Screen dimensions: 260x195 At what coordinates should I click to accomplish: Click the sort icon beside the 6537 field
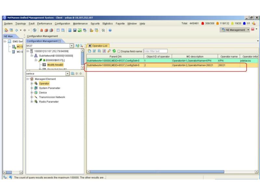pos(77,45)
